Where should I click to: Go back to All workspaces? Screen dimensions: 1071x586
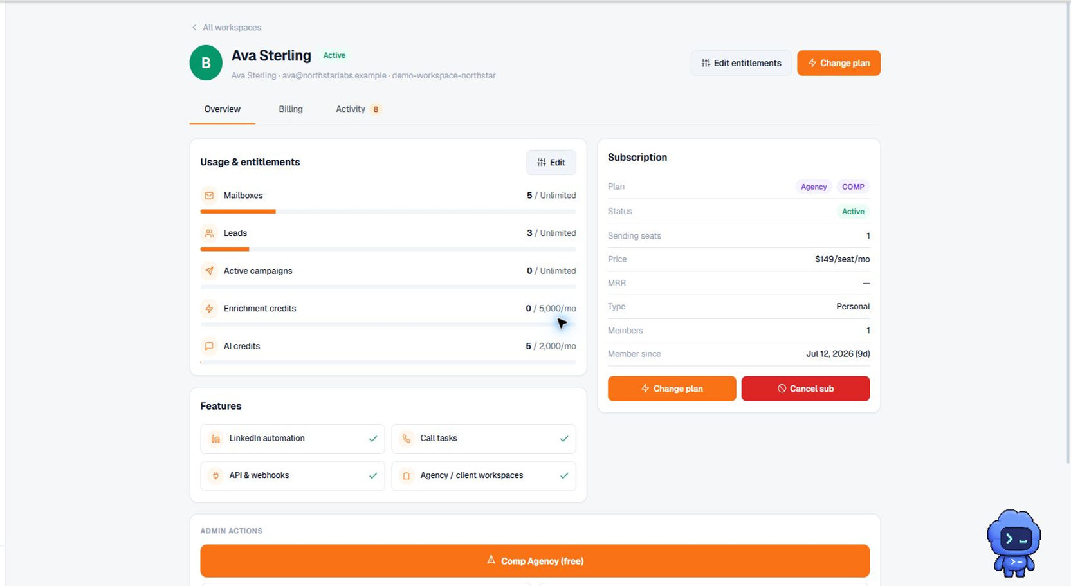(232, 28)
